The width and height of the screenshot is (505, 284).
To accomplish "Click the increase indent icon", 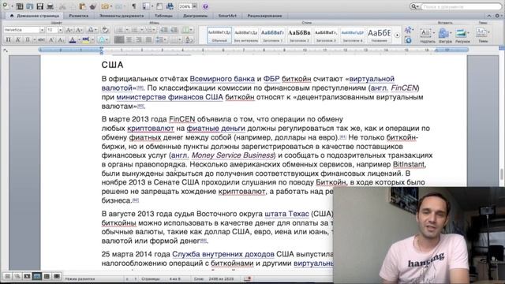I will pos(174,30).
